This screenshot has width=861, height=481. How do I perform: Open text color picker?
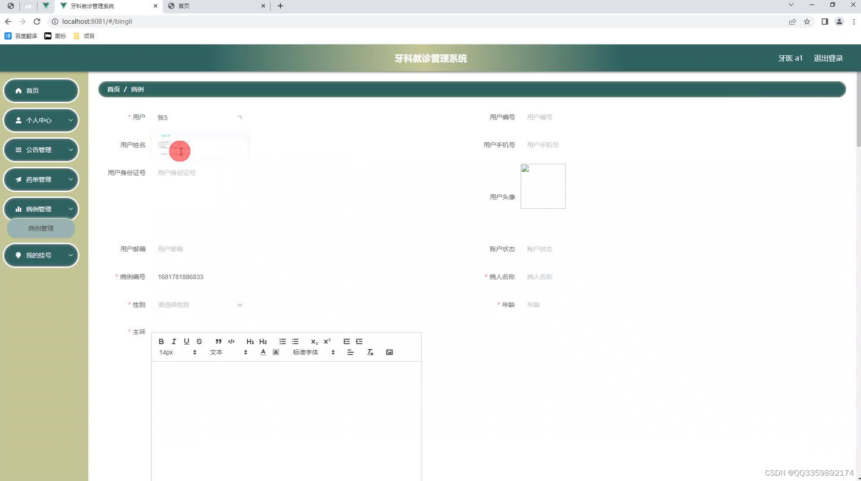[263, 352]
